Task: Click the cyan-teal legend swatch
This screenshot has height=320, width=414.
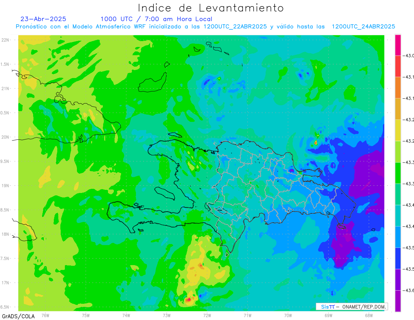Action: [398, 215]
